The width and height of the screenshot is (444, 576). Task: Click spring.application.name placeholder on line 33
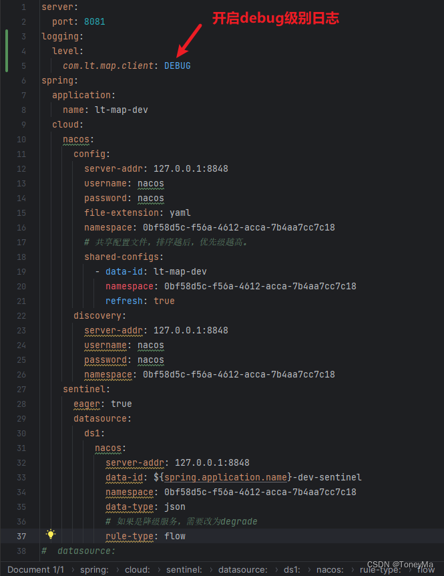point(225,477)
